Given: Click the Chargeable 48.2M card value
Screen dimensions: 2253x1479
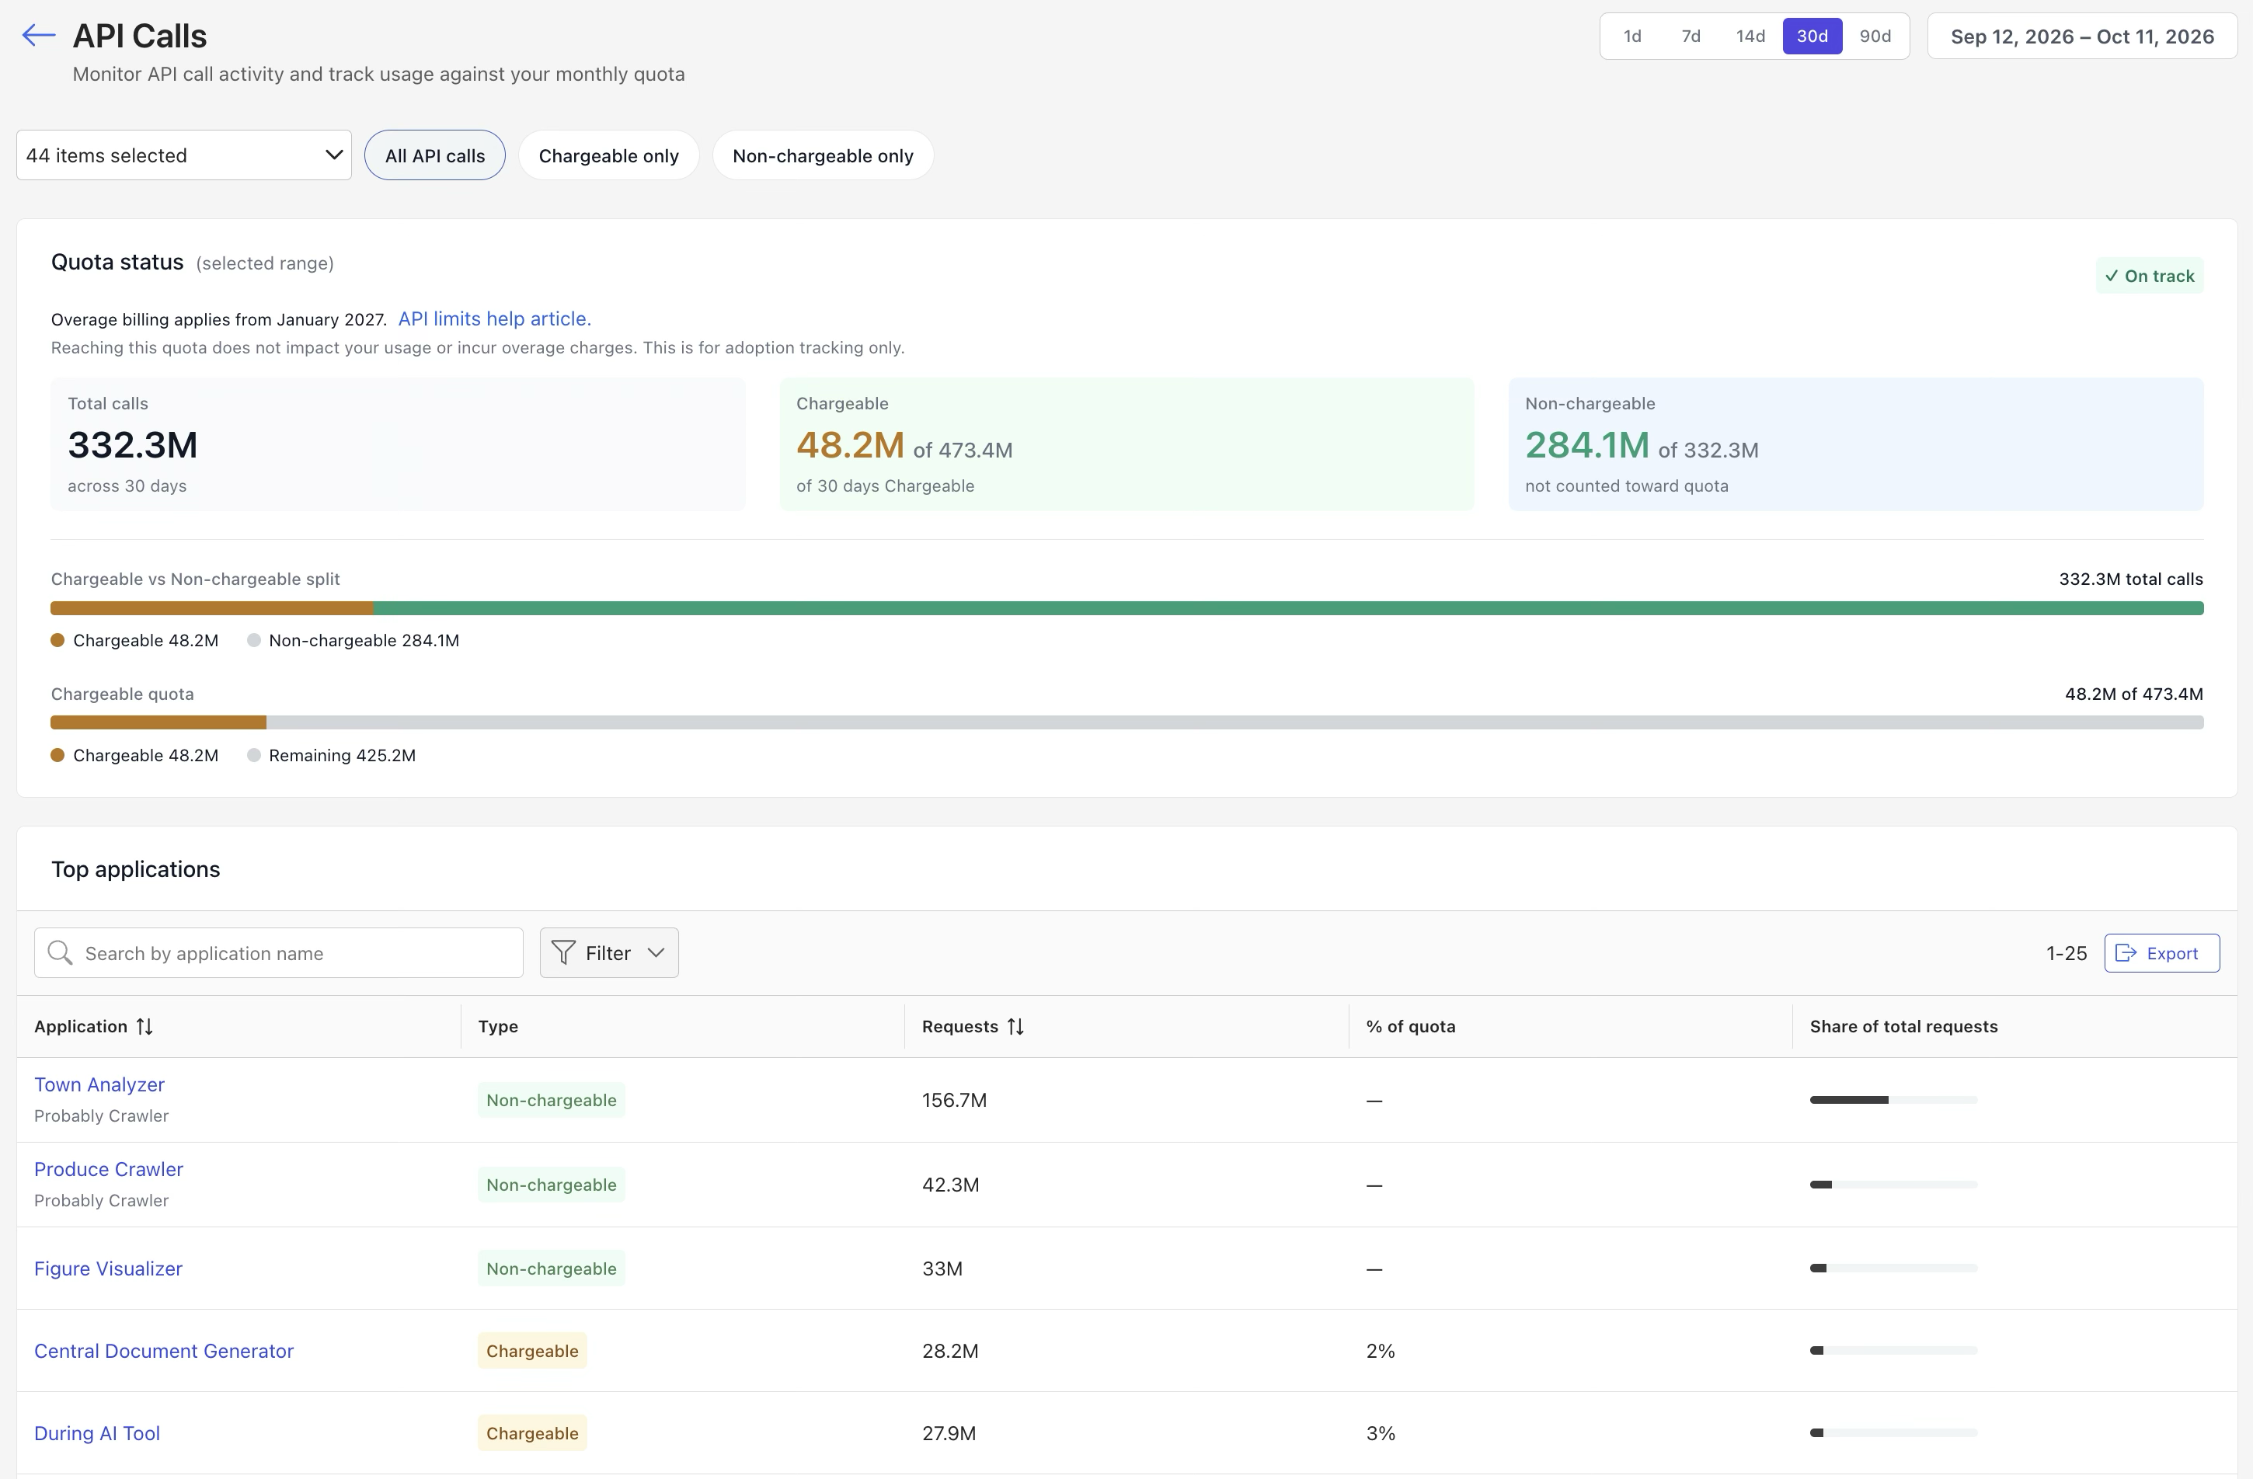Looking at the screenshot, I should 850,445.
